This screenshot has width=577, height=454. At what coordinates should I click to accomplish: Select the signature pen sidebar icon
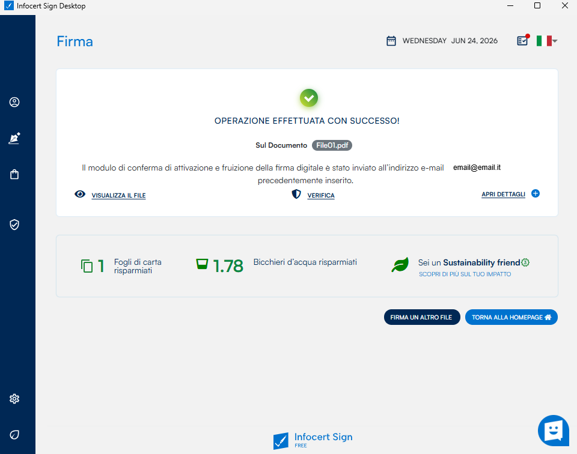pyautogui.click(x=14, y=138)
